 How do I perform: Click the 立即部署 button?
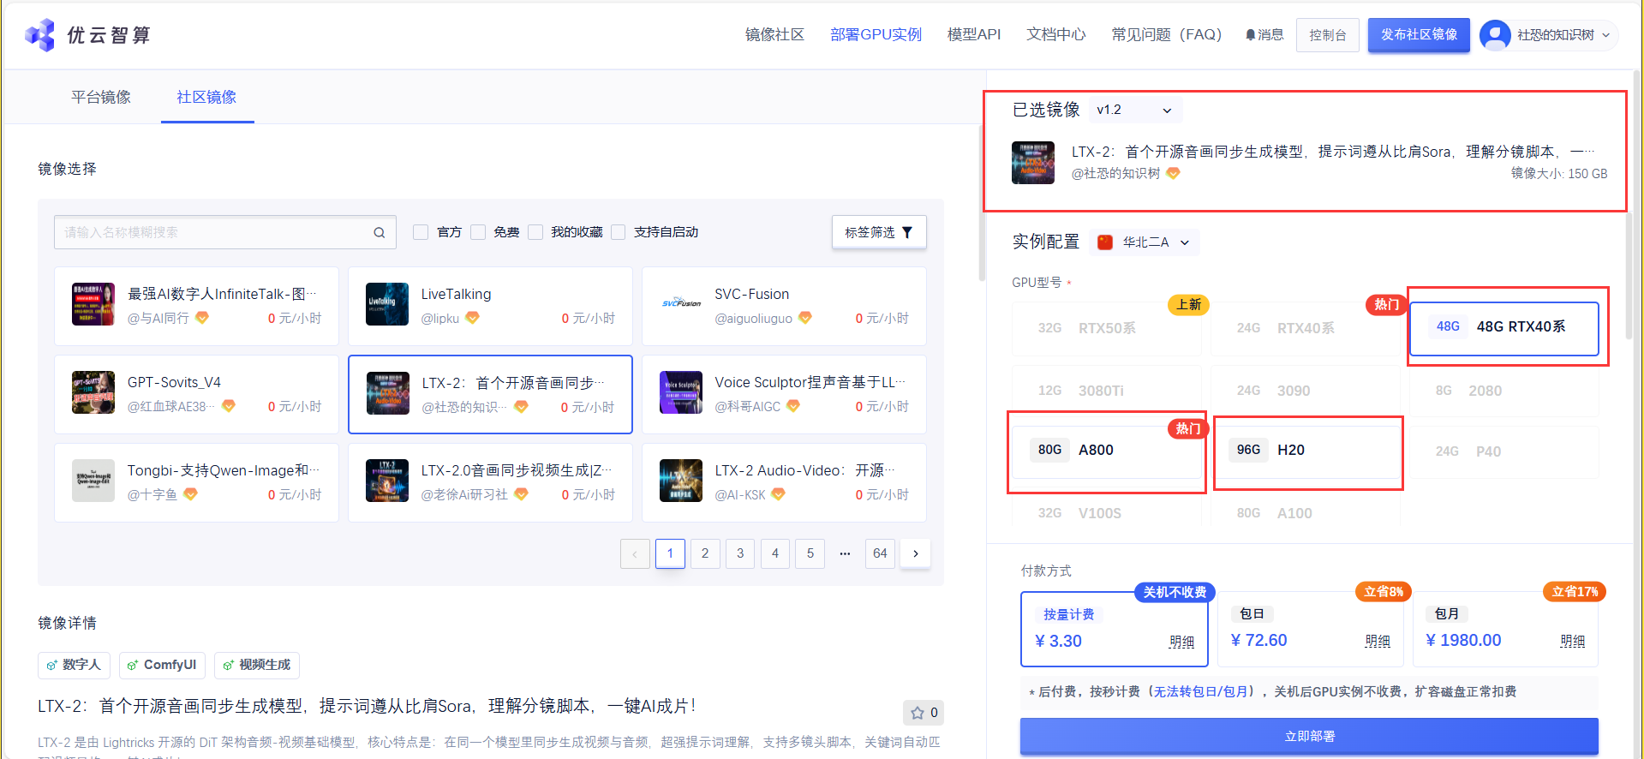pos(1309,737)
